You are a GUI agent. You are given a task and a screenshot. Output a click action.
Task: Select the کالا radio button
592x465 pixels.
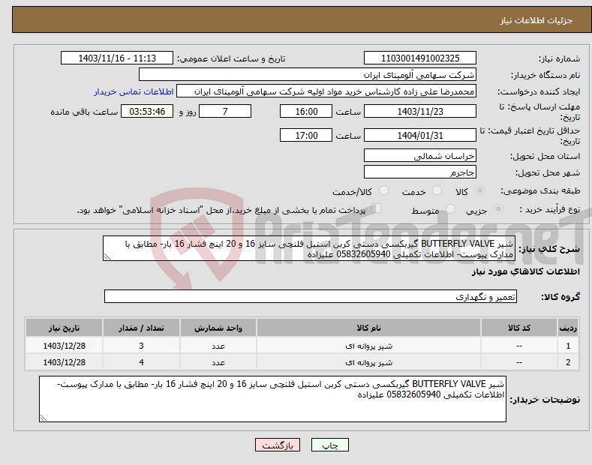pos(479,190)
